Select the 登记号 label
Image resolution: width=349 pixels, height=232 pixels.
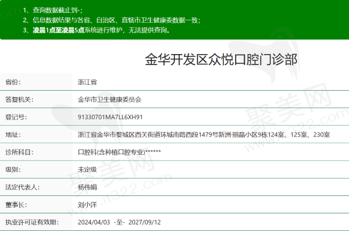(16, 117)
